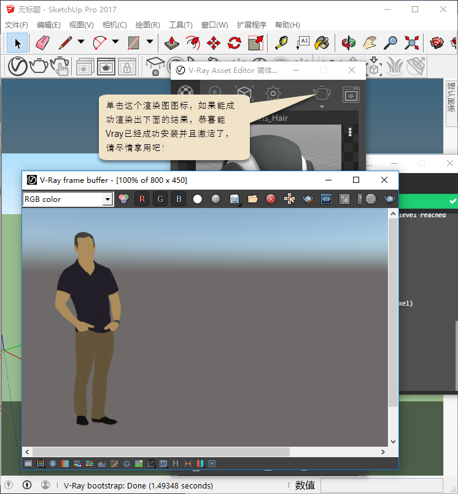Toggle region render teapot icon
The image size is (458, 494).
pos(308,199)
